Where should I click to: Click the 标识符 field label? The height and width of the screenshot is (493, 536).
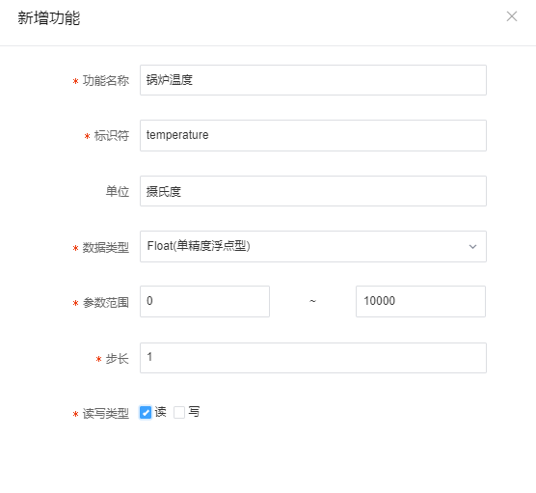tap(112, 136)
